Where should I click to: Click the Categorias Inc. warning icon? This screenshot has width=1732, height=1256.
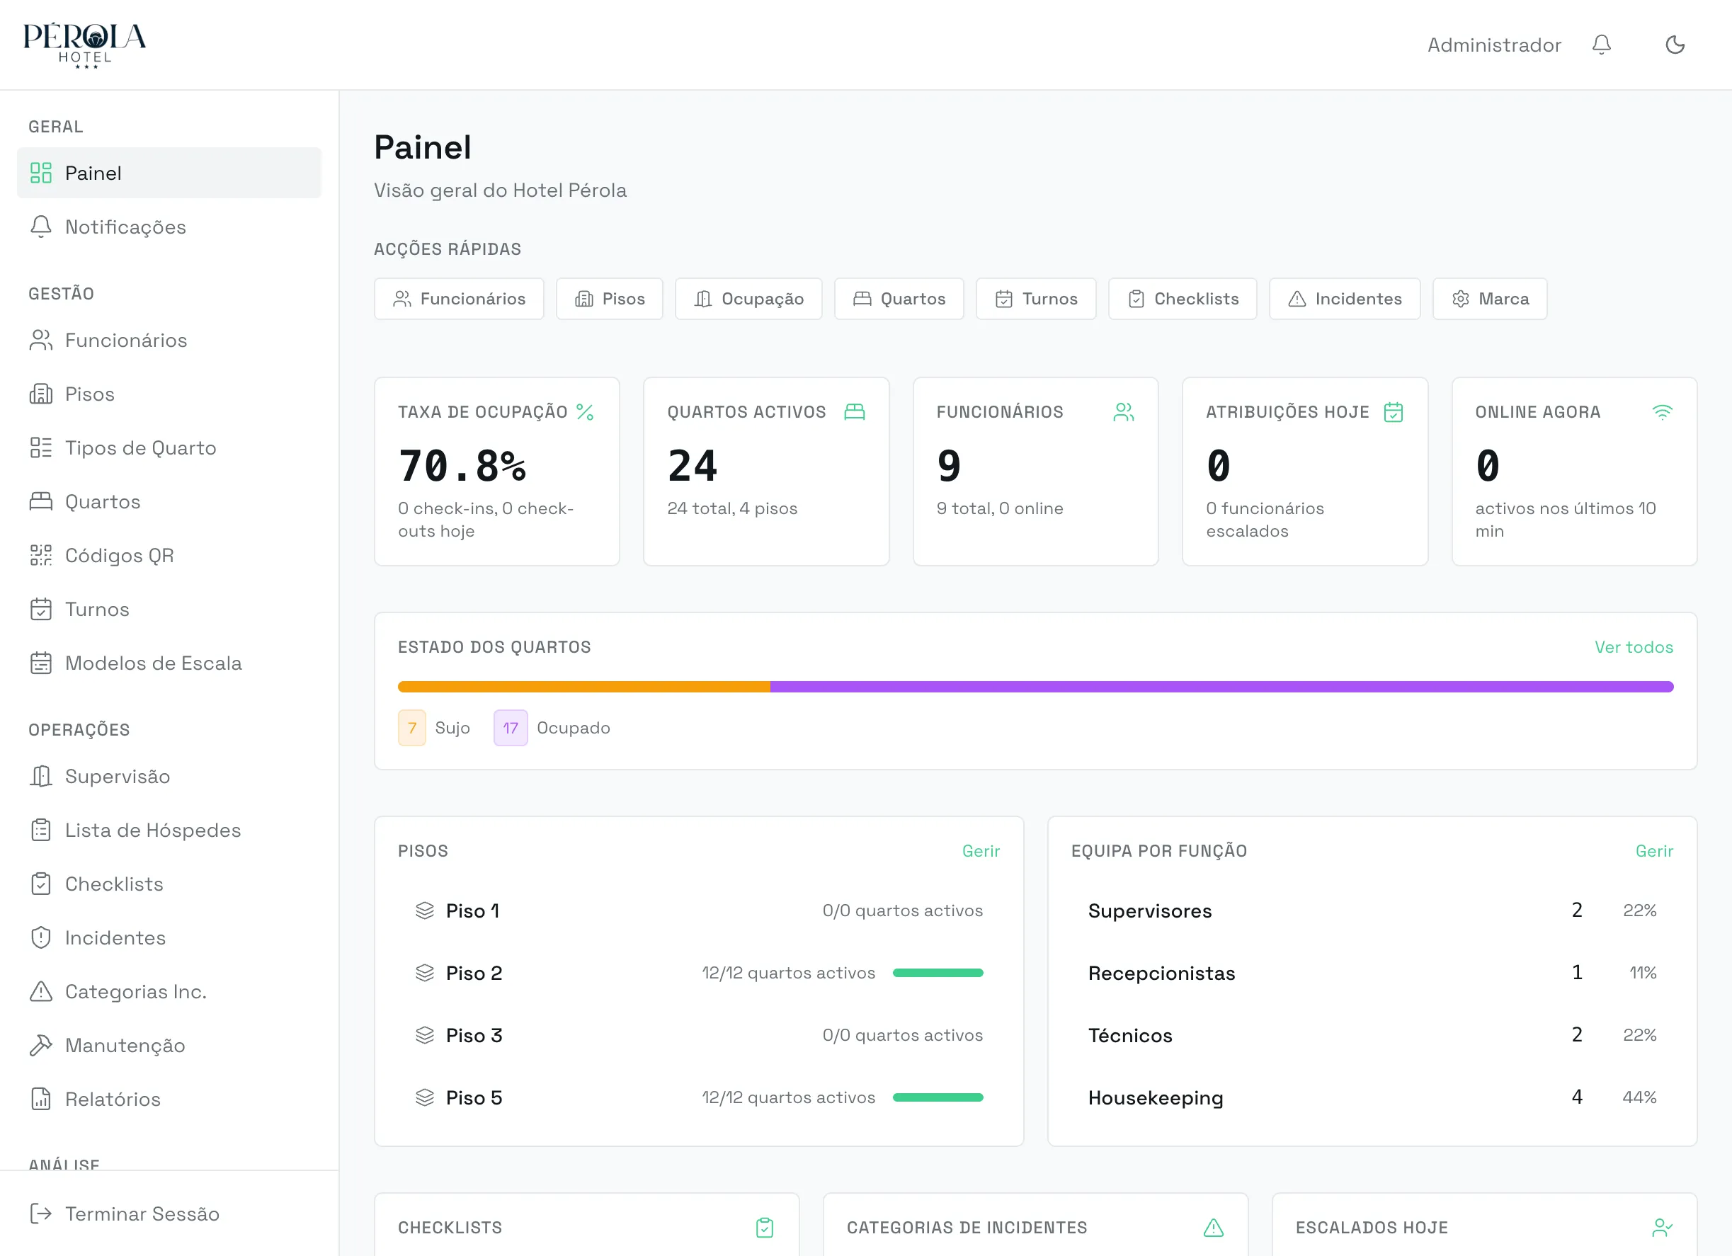40,991
